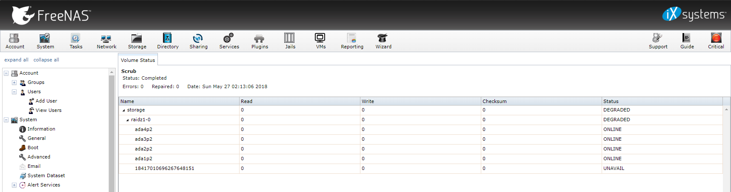Open the Network toolbar icon
Screen dimensions: 731x192
106,41
